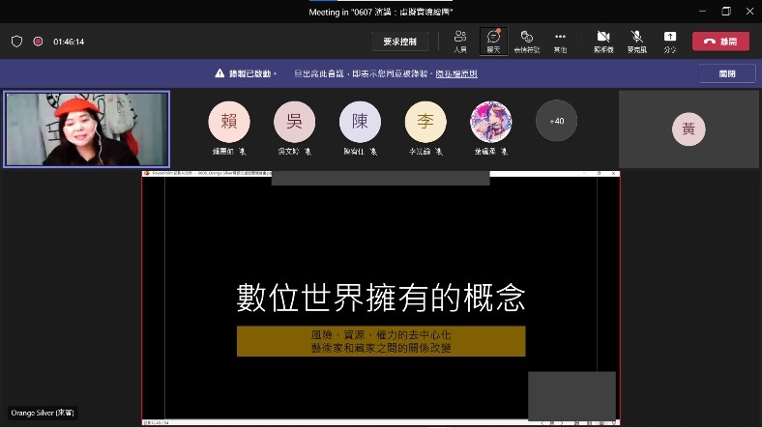Viewport: 762px width, 428px height.
Task: Toggle the camera (攝影機) on
Action: point(603,41)
